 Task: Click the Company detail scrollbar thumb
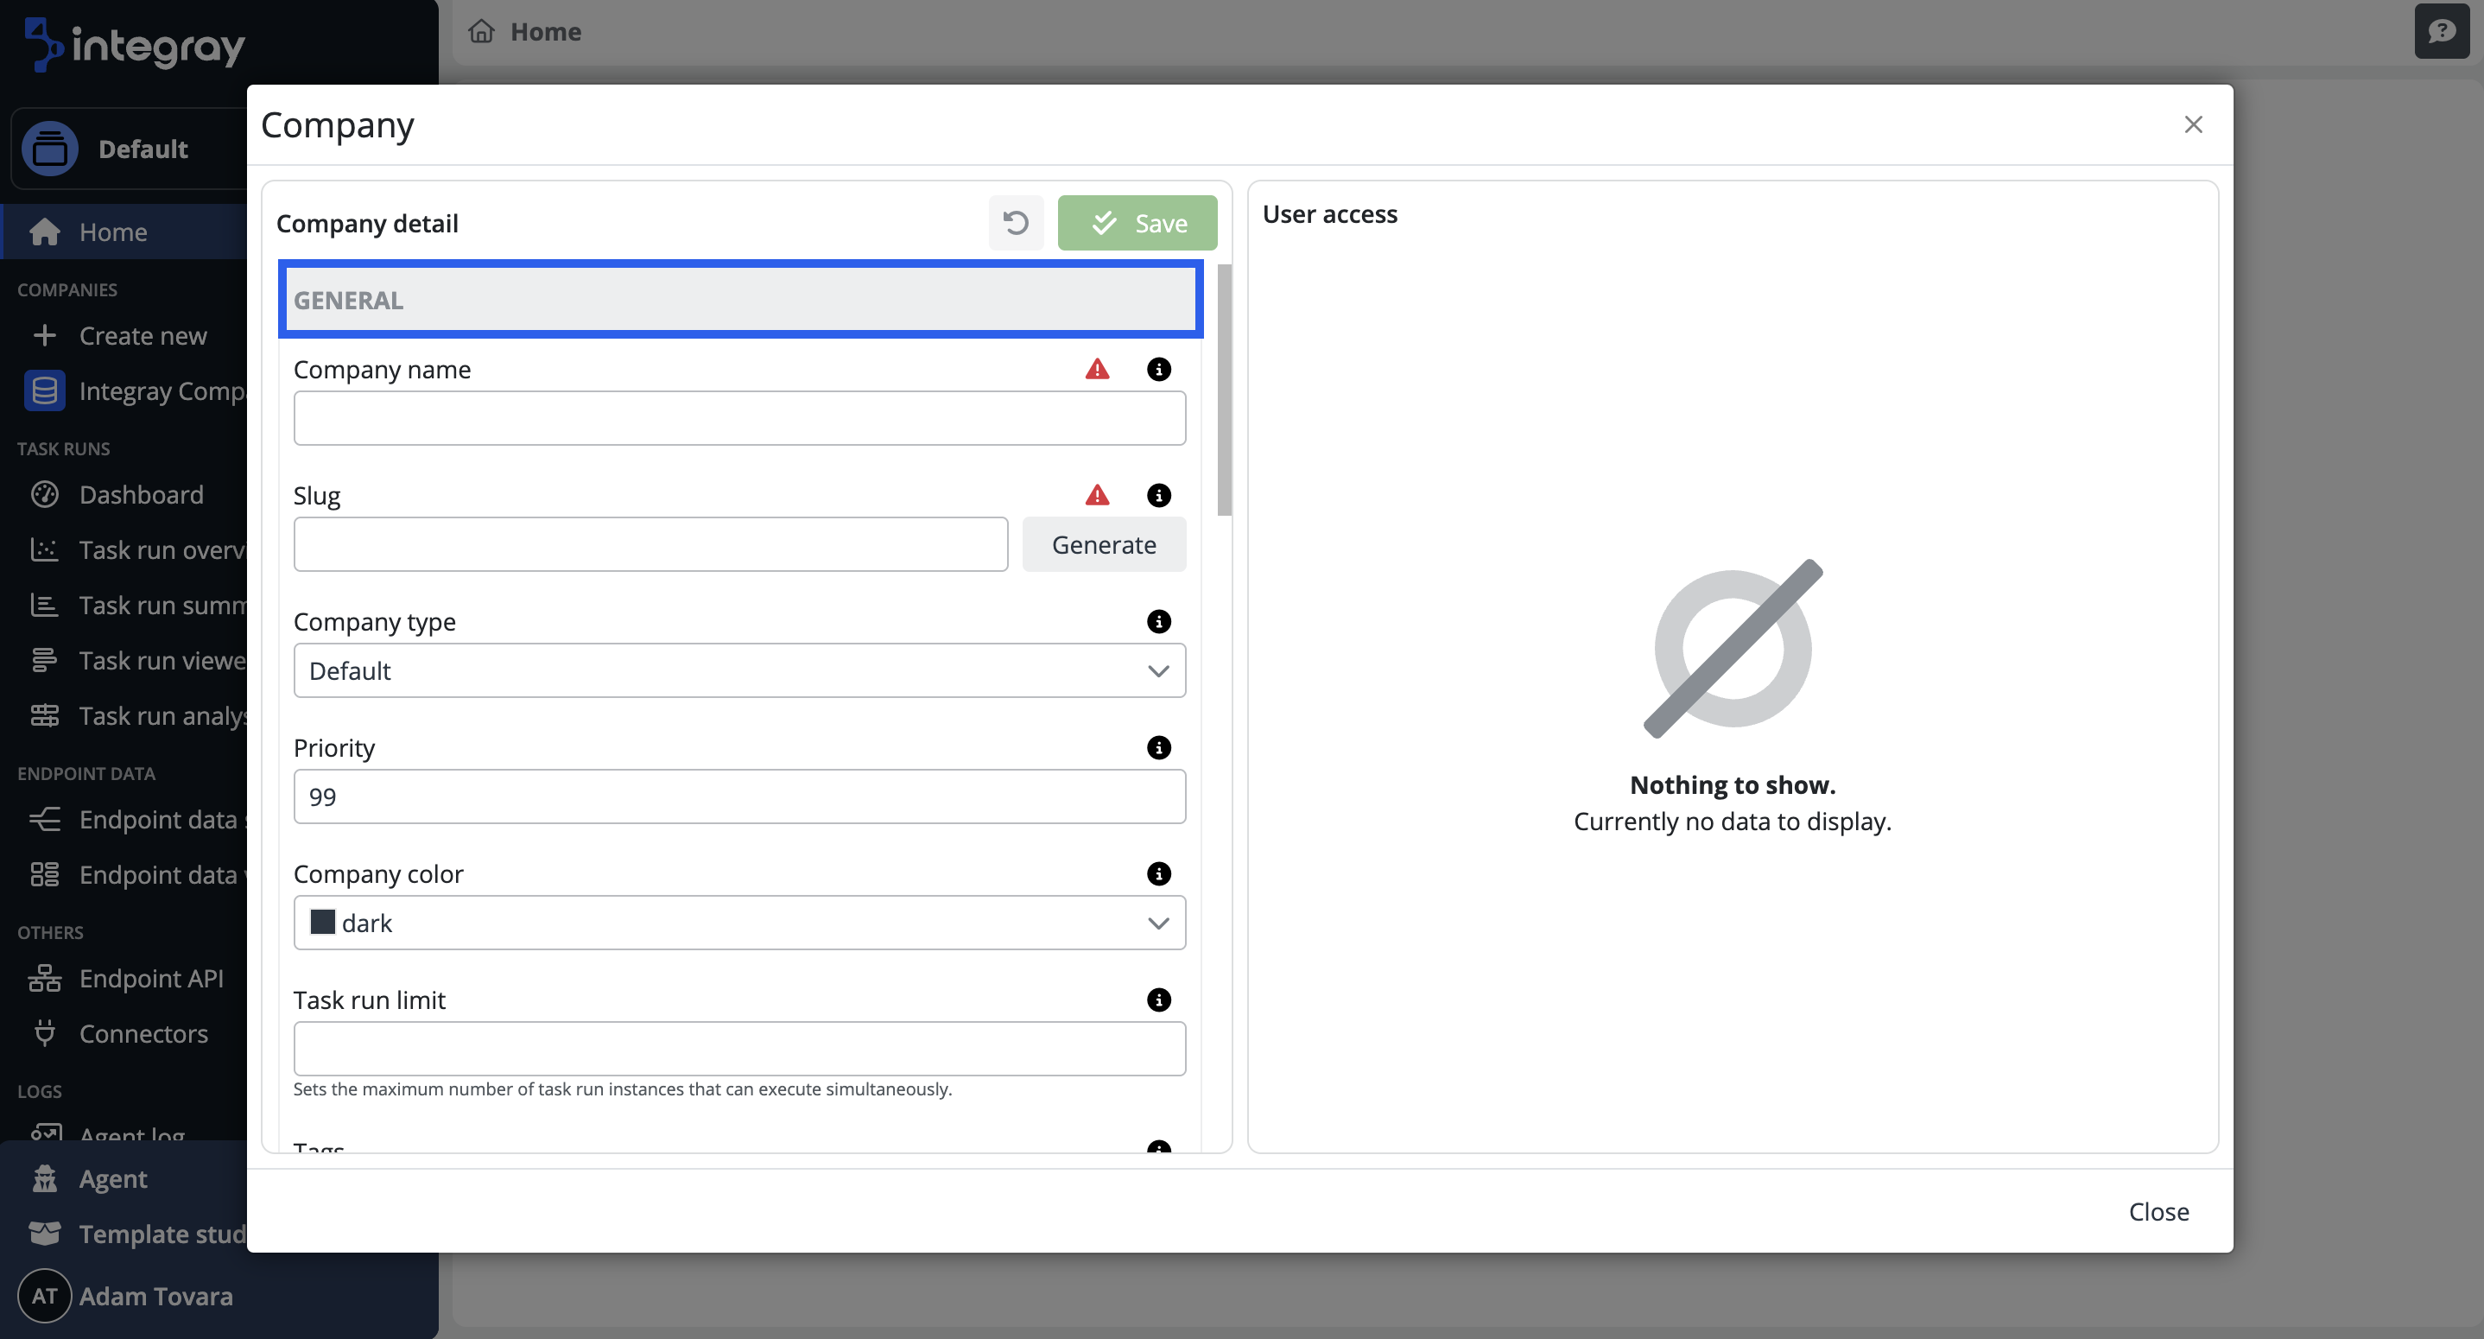coord(1224,390)
